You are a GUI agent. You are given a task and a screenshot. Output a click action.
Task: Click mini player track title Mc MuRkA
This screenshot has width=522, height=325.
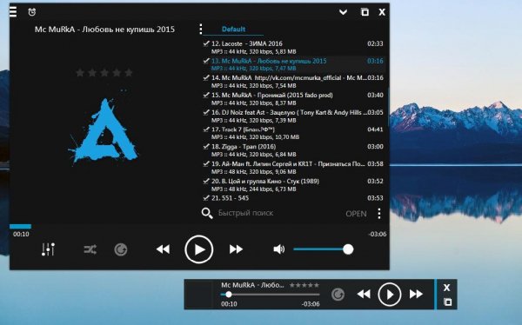pos(252,285)
